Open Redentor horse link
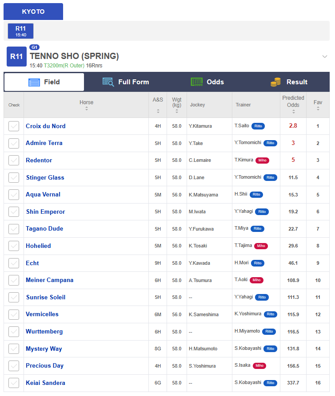The width and height of the screenshot is (335, 396). click(39, 160)
